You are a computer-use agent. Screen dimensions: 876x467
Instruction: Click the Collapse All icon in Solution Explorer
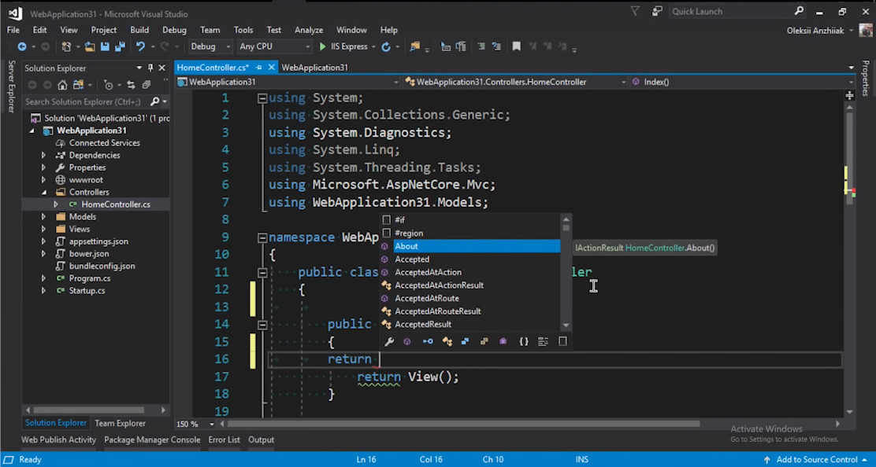147,85
